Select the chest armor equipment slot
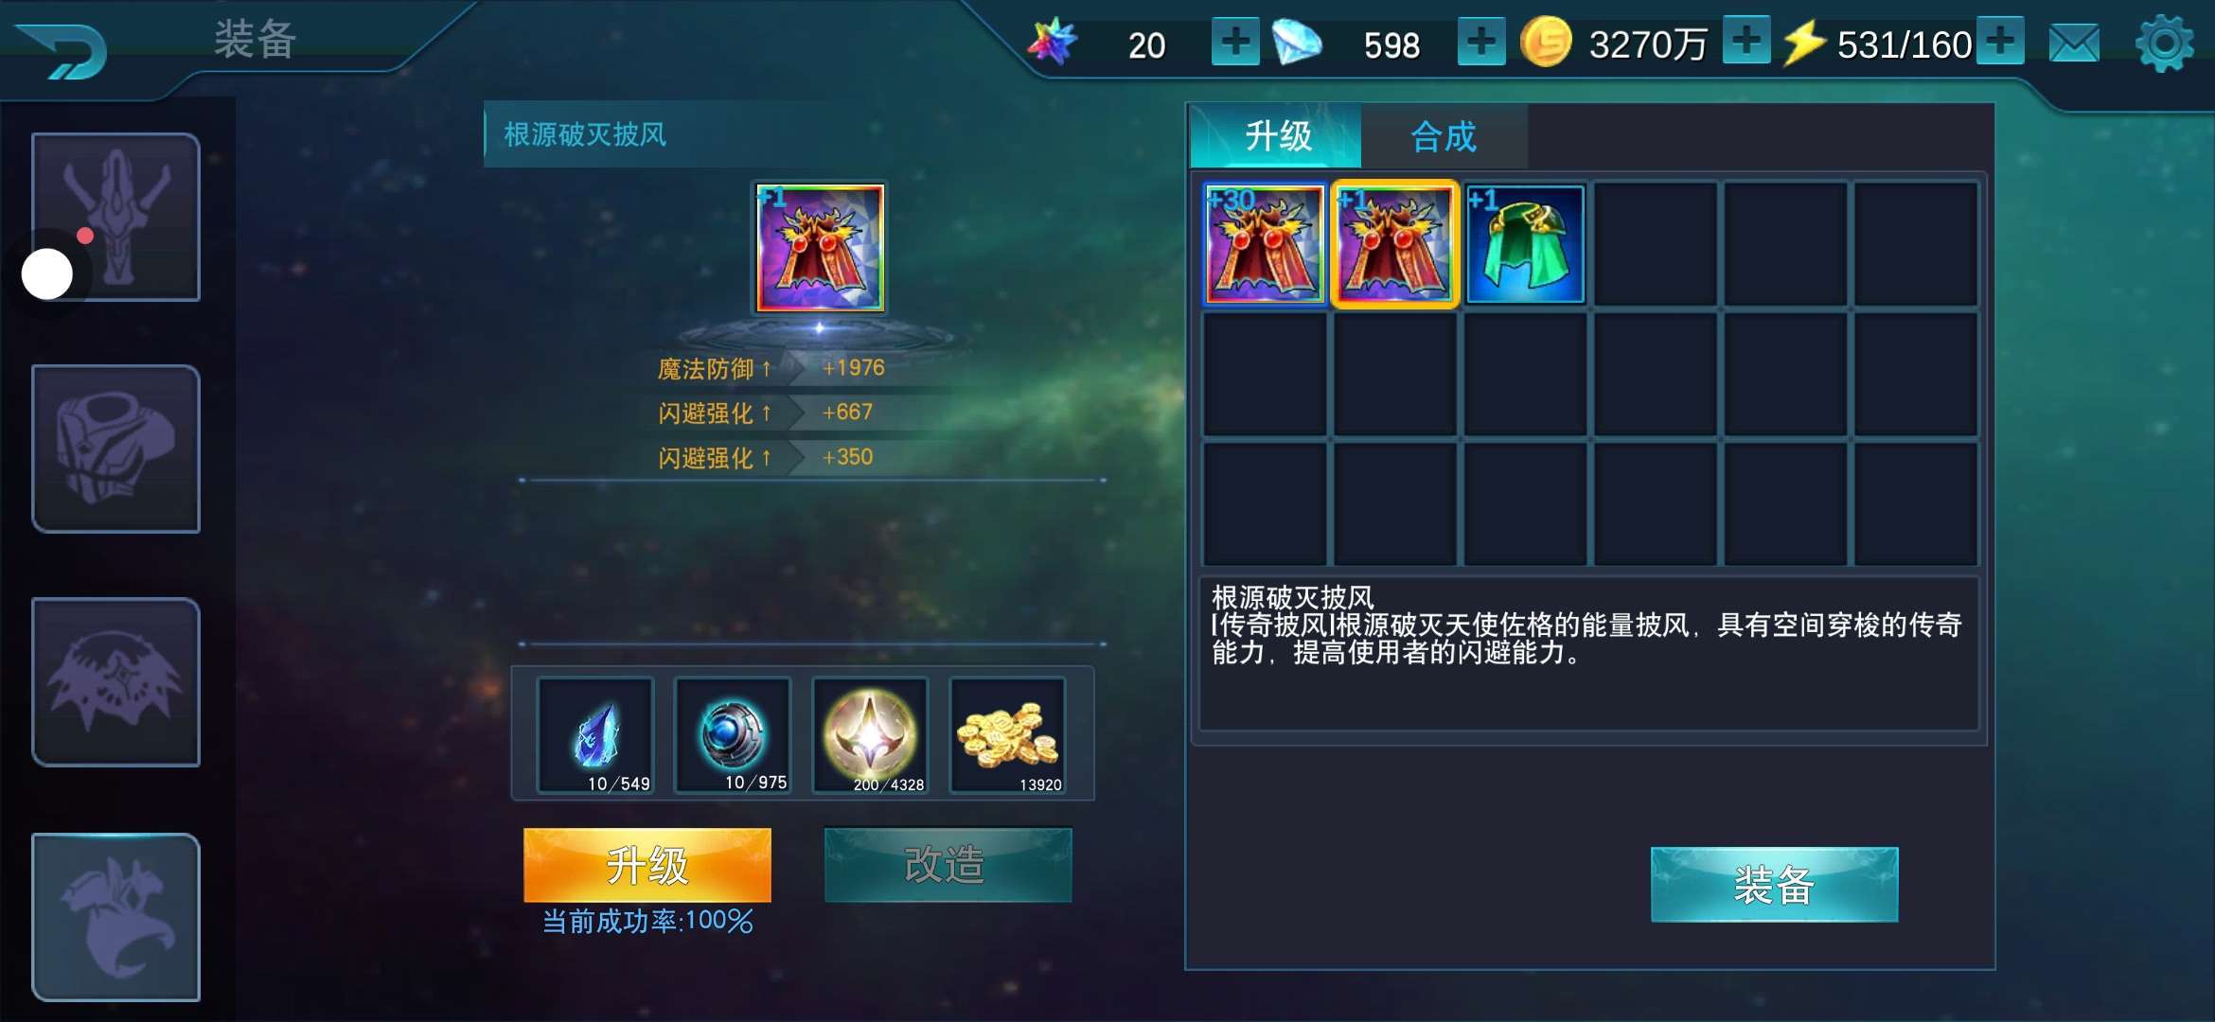This screenshot has width=2215, height=1022. click(116, 449)
